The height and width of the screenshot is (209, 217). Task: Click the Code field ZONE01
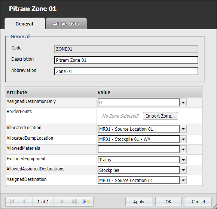[x=126, y=49]
